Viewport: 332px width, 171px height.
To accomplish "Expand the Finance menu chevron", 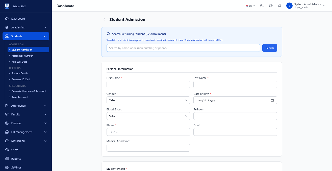I will (45, 123).
